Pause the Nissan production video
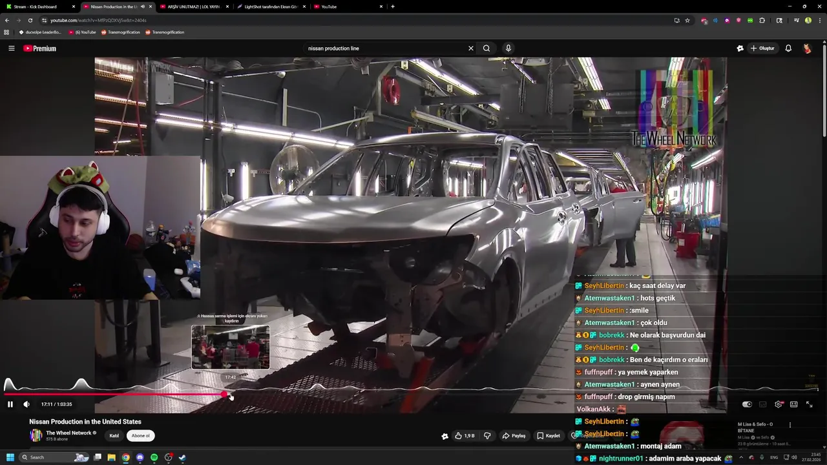Screen dimensions: 827x465 pos(10,404)
